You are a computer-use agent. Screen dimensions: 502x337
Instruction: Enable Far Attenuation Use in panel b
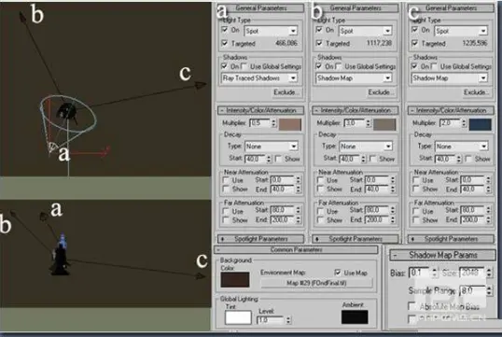tap(320, 211)
